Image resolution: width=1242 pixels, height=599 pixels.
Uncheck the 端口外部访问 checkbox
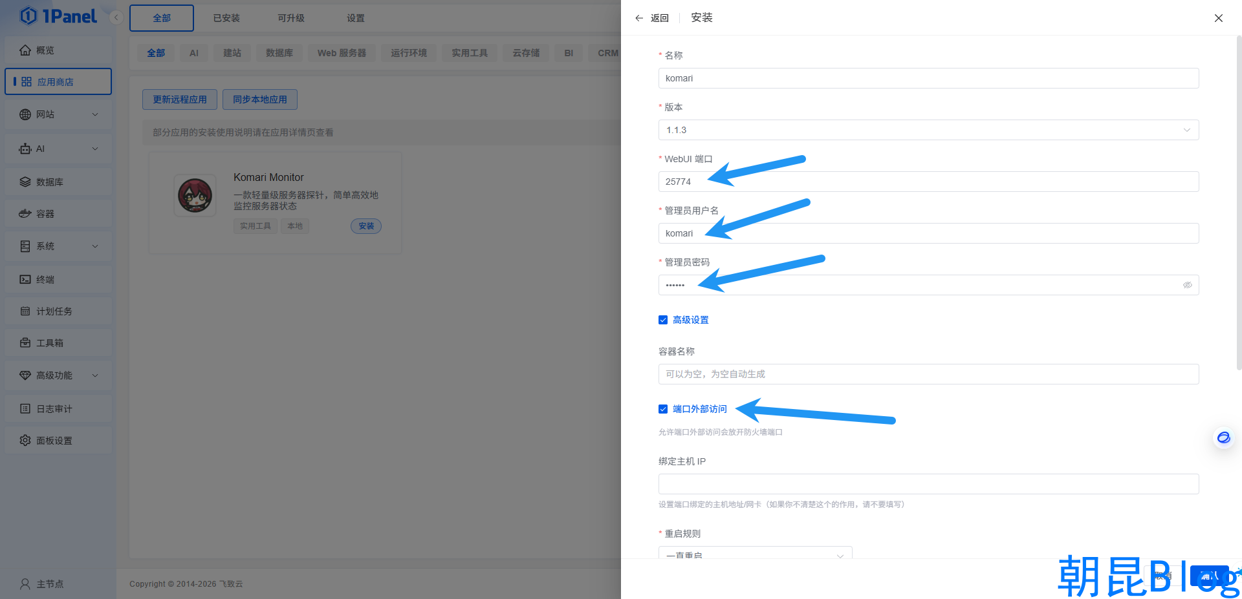tap(663, 409)
